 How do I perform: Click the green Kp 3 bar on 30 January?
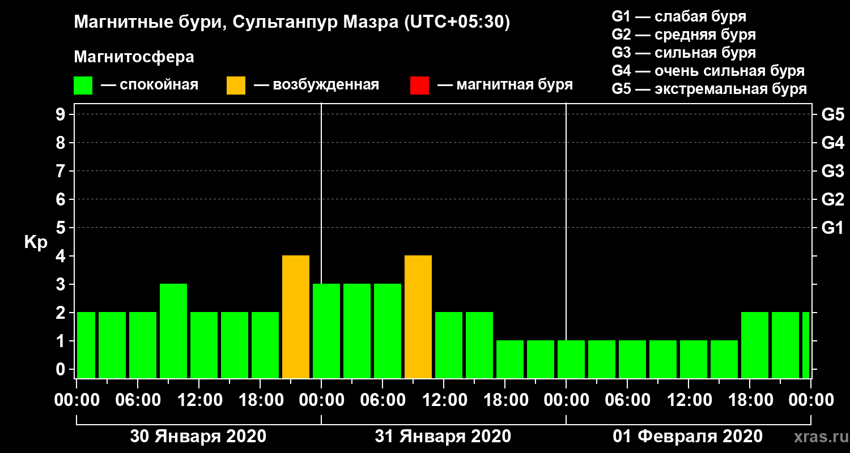(173, 331)
